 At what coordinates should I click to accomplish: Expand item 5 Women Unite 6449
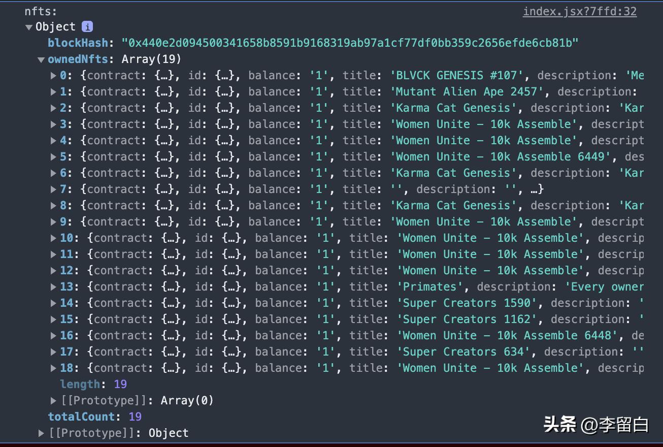[x=53, y=157]
